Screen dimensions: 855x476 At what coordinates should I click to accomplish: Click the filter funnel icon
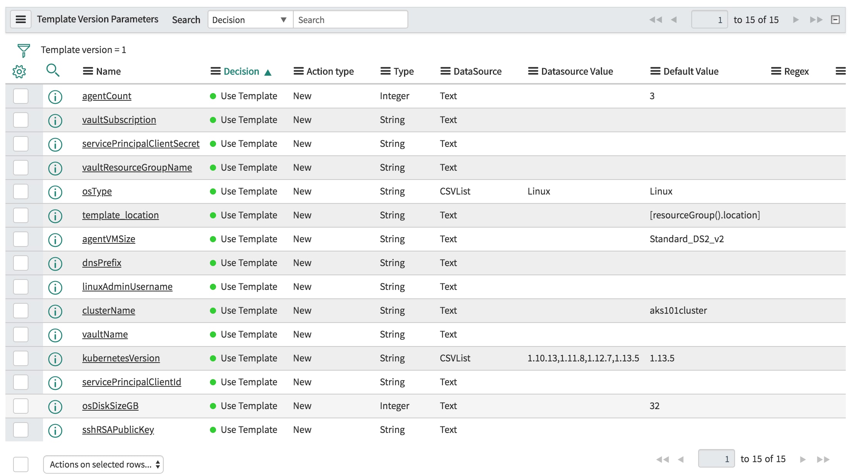tap(23, 50)
